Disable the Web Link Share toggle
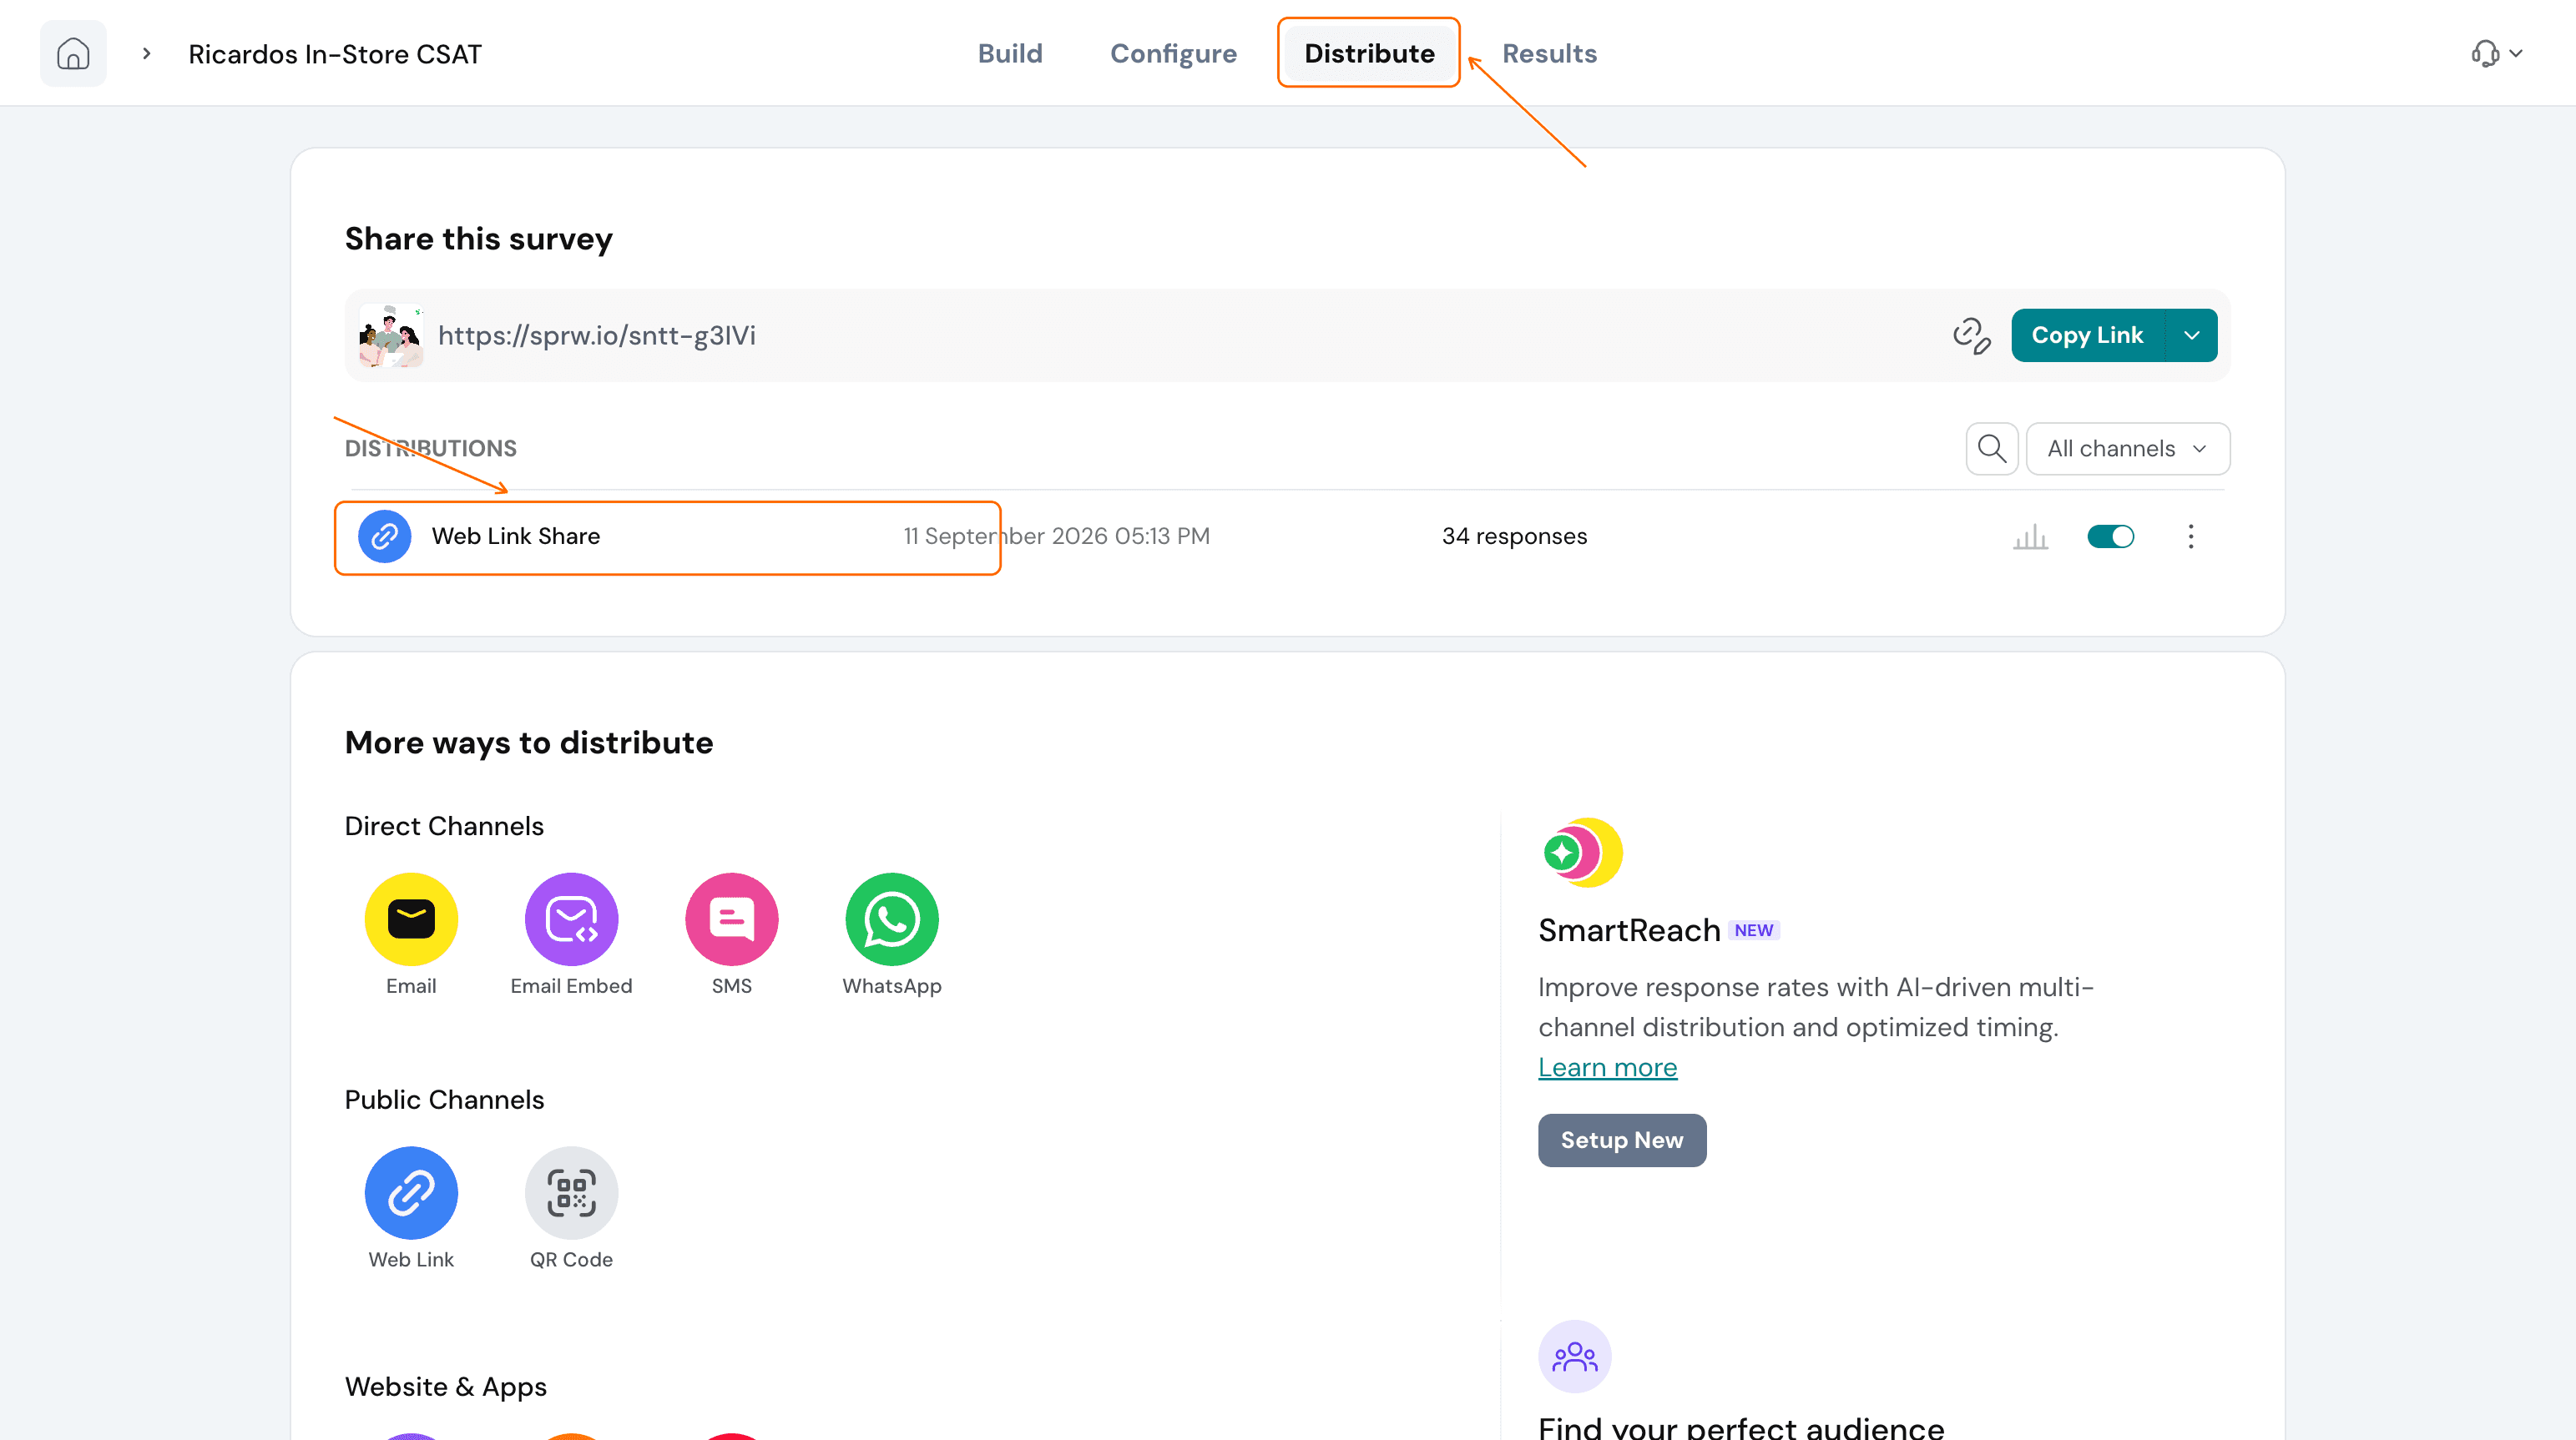This screenshot has width=2576, height=1440. [2111, 536]
